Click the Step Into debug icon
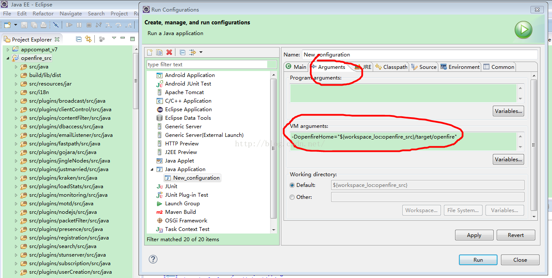The width and height of the screenshot is (552, 278). tap(109, 25)
